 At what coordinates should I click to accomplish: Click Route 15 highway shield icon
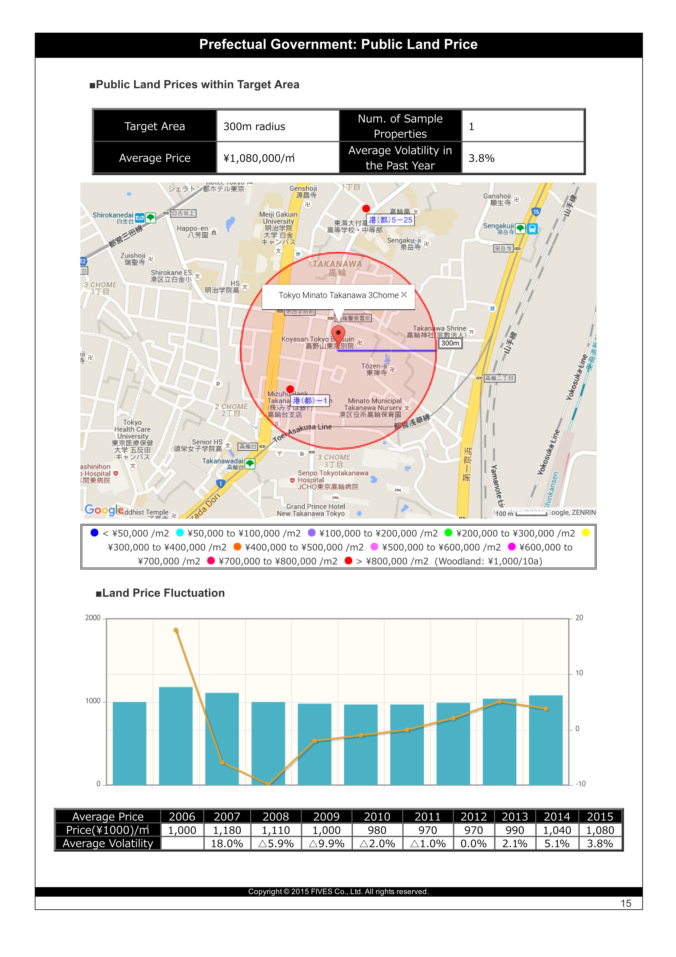coord(536,212)
